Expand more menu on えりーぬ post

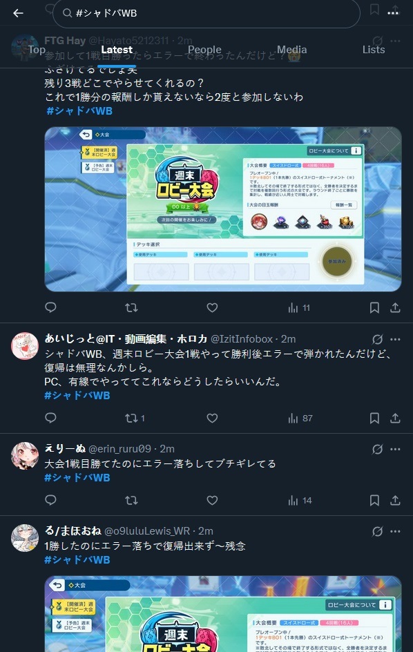pyautogui.click(x=395, y=449)
